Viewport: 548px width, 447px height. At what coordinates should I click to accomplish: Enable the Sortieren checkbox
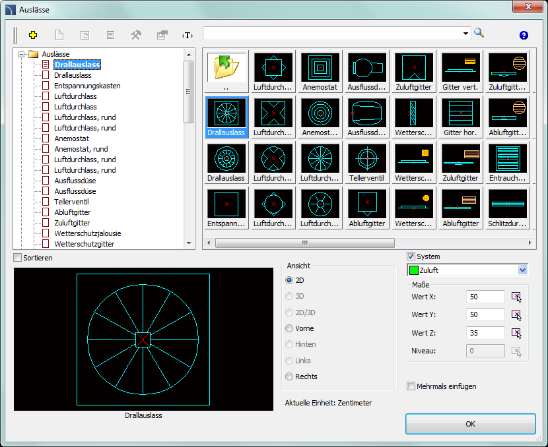coord(18,257)
